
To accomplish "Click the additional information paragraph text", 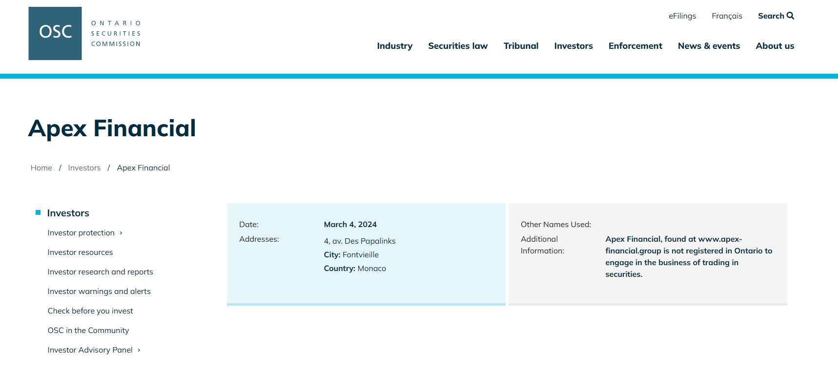I will click(689, 257).
